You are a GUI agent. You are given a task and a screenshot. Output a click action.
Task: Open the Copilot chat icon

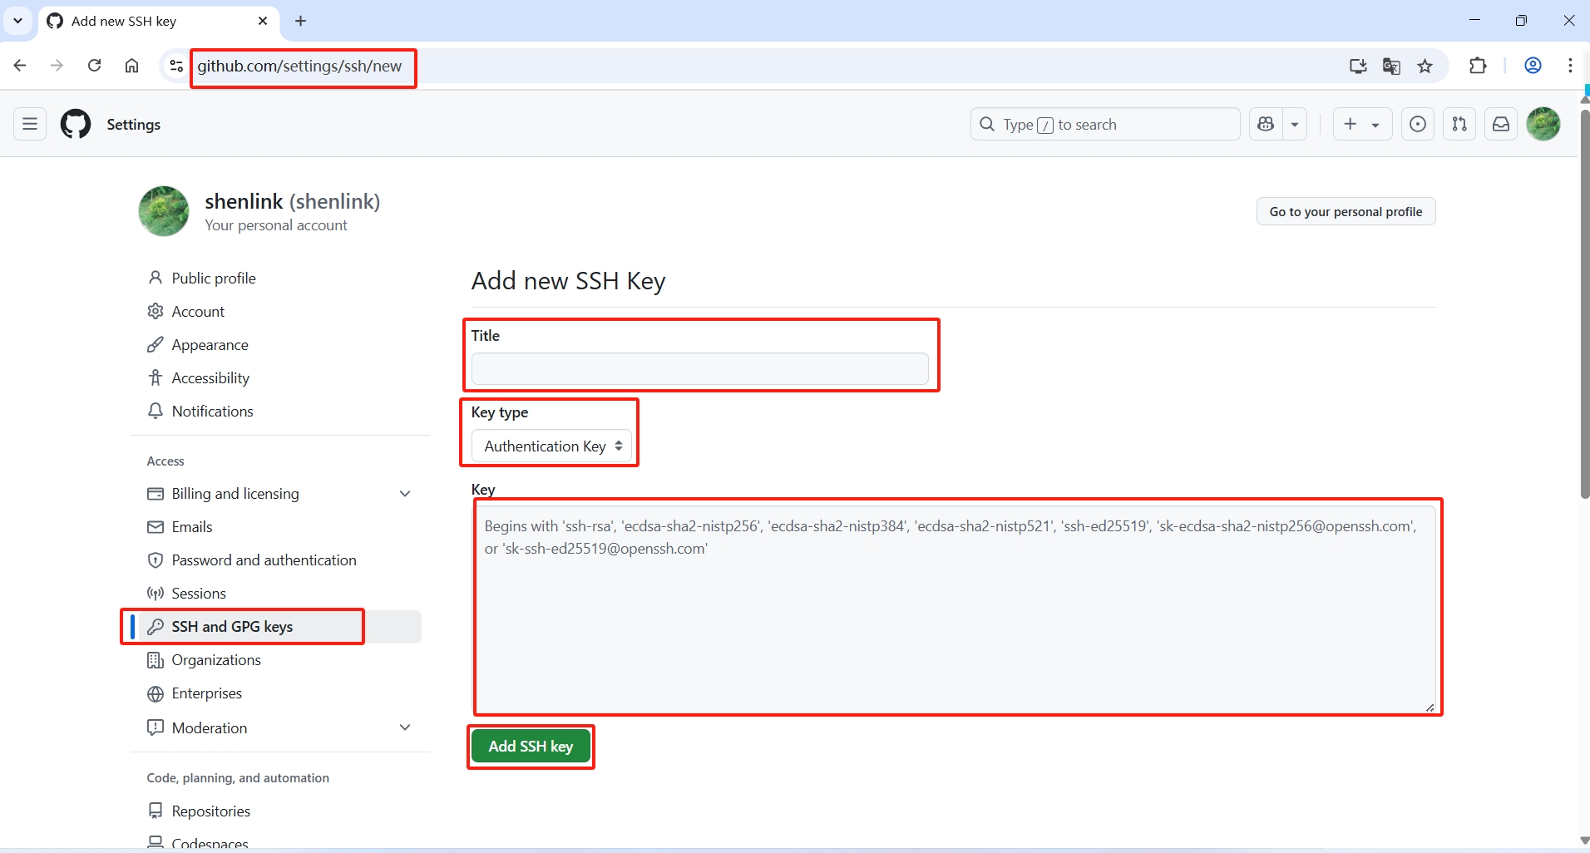pyautogui.click(x=1266, y=125)
